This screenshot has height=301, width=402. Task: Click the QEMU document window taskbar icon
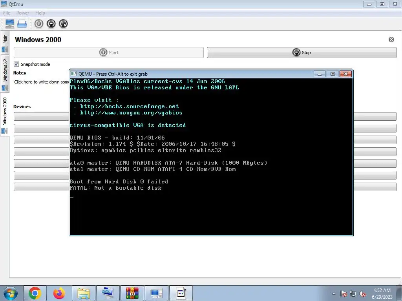tap(181, 293)
